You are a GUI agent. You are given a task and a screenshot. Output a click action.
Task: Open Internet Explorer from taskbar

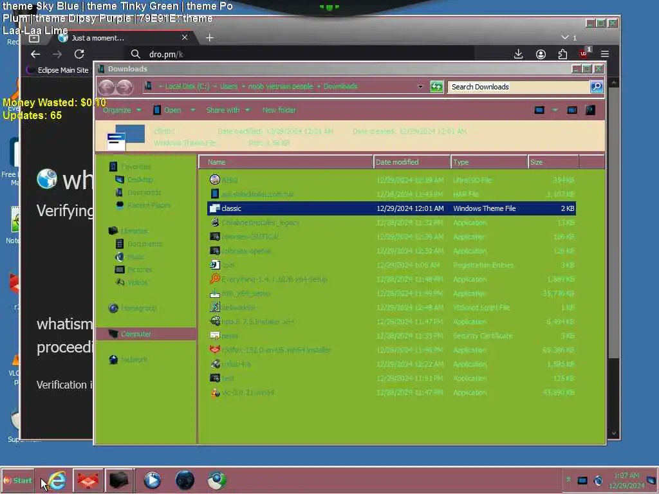pos(57,480)
